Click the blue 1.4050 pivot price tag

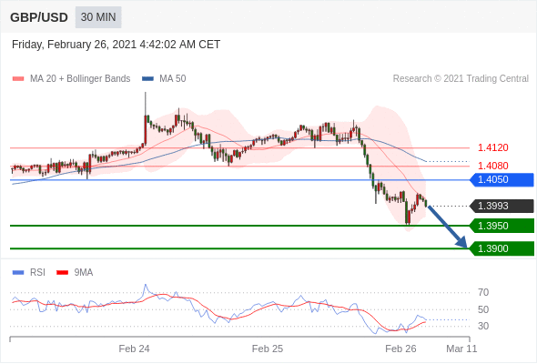click(x=502, y=180)
